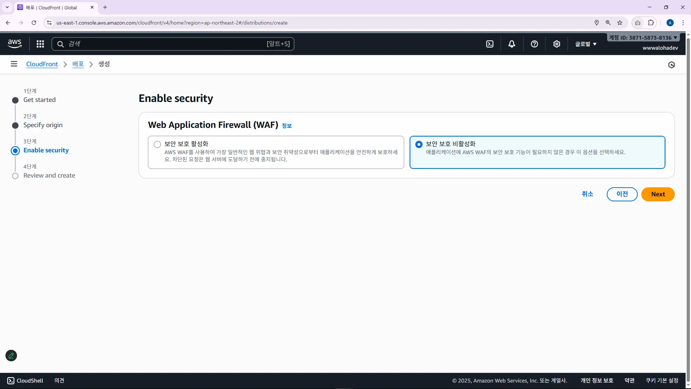This screenshot has height=389, width=691.
Task: Open the browser tab list chevron
Action: tap(7, 7)
